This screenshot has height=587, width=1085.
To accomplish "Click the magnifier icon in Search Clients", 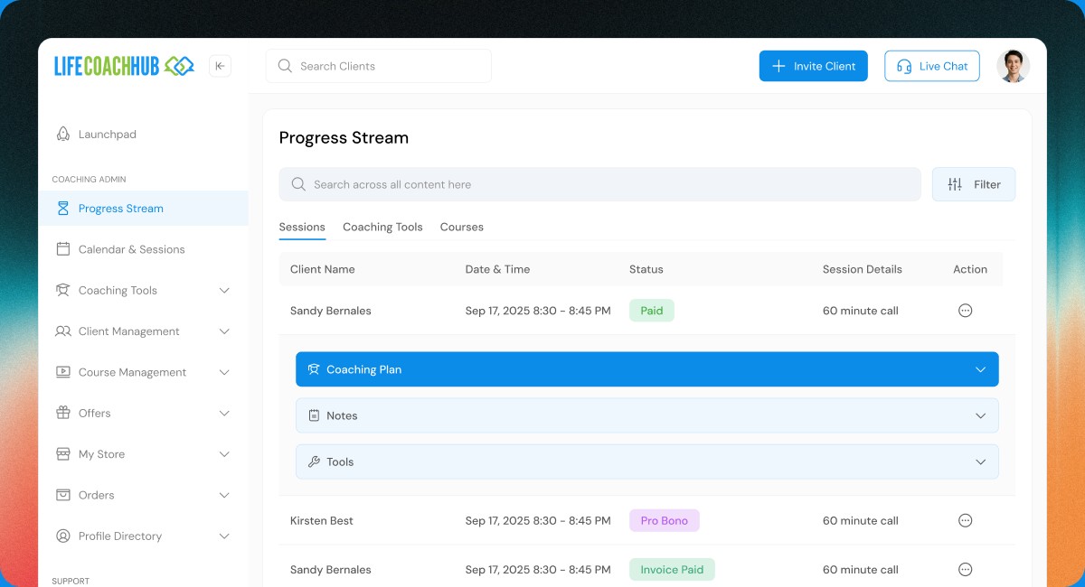I will coord(285,66).
